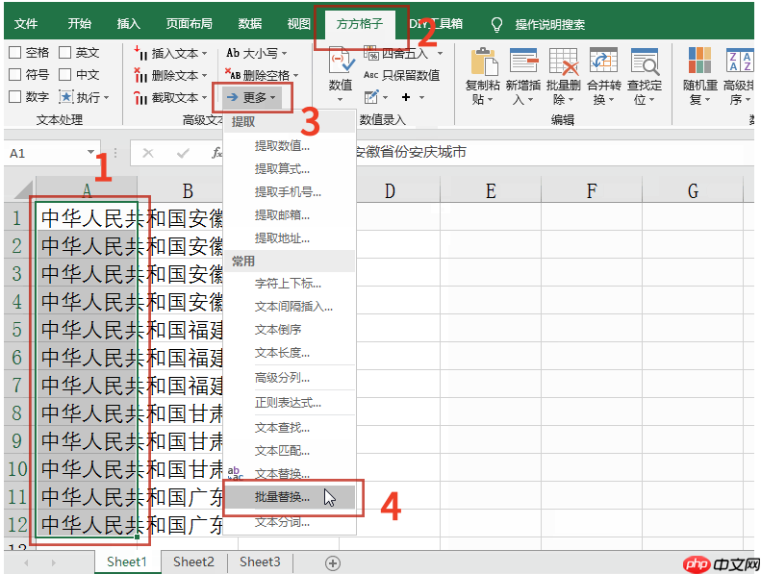
Task: Toggle the 数字 checkbox
Action: click(x=15, y=97)
